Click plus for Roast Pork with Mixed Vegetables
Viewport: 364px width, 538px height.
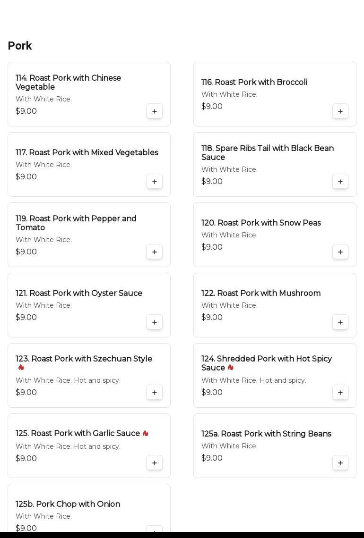(x=155, y=182)
